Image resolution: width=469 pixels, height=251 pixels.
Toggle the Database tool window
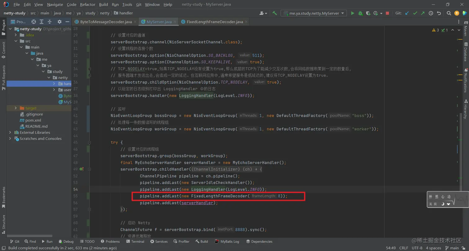(465, 52)
